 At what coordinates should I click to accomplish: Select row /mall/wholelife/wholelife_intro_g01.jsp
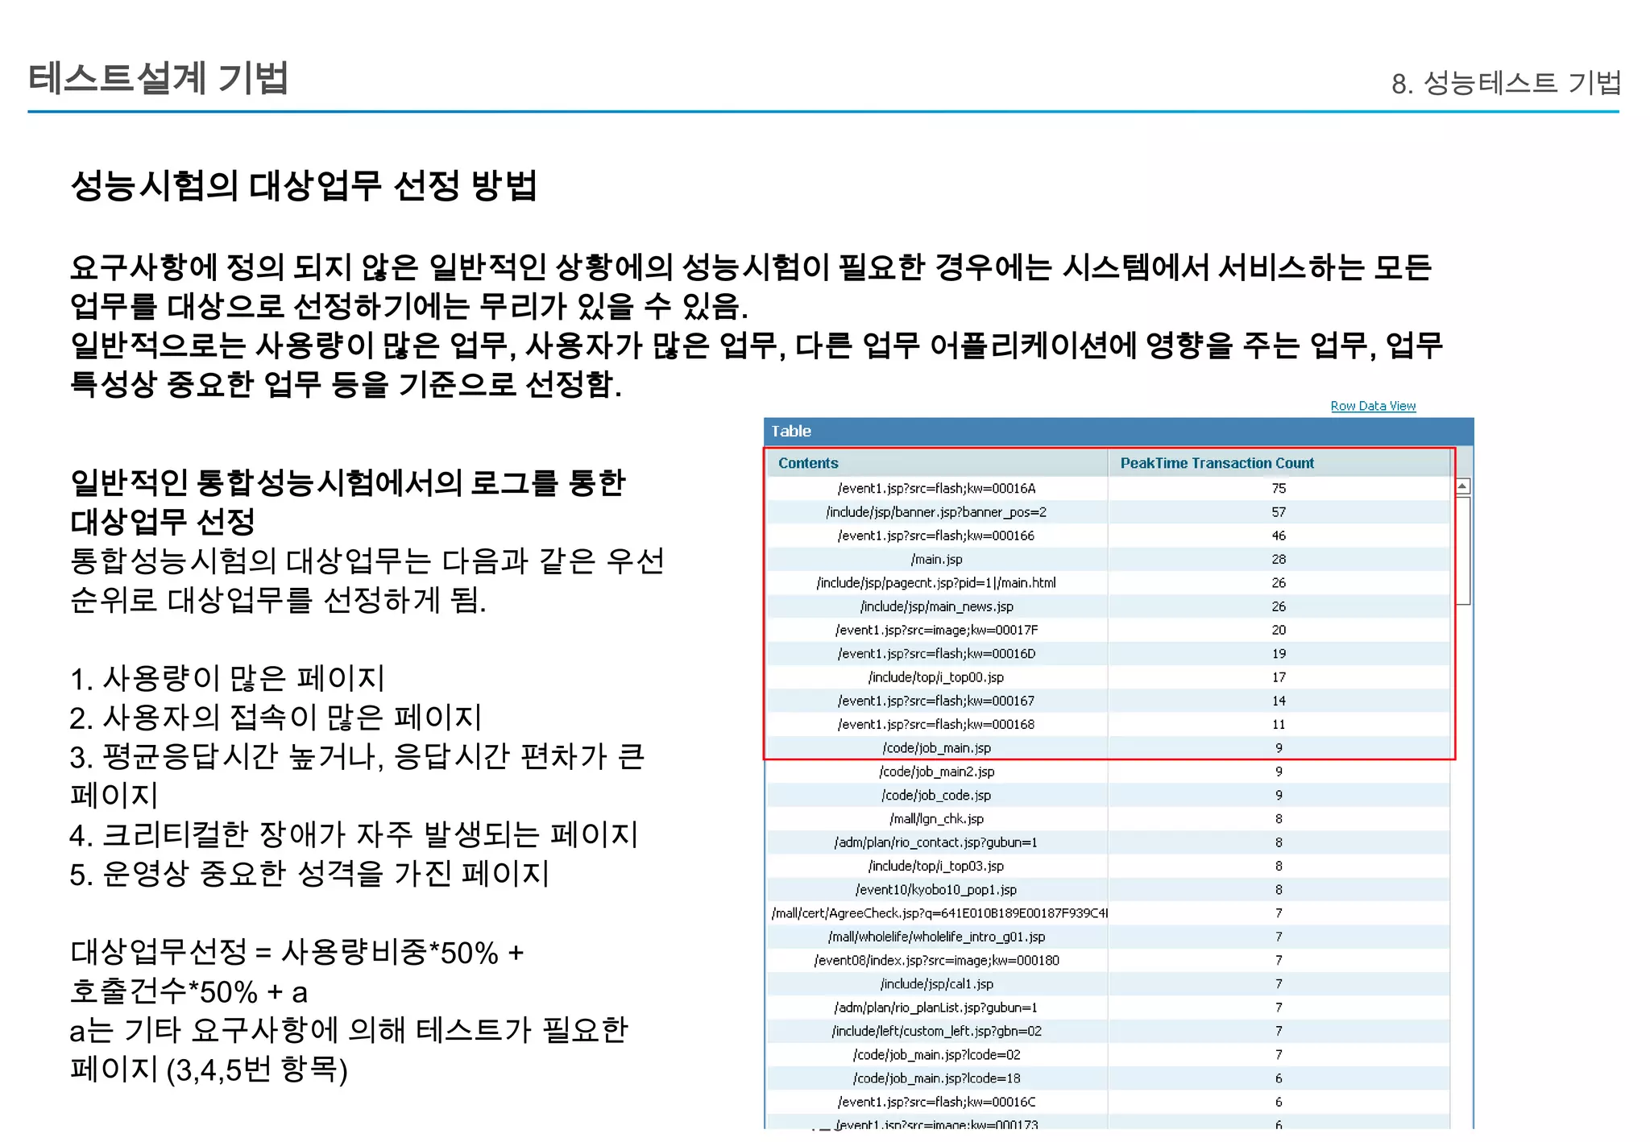click(1109, 937)
